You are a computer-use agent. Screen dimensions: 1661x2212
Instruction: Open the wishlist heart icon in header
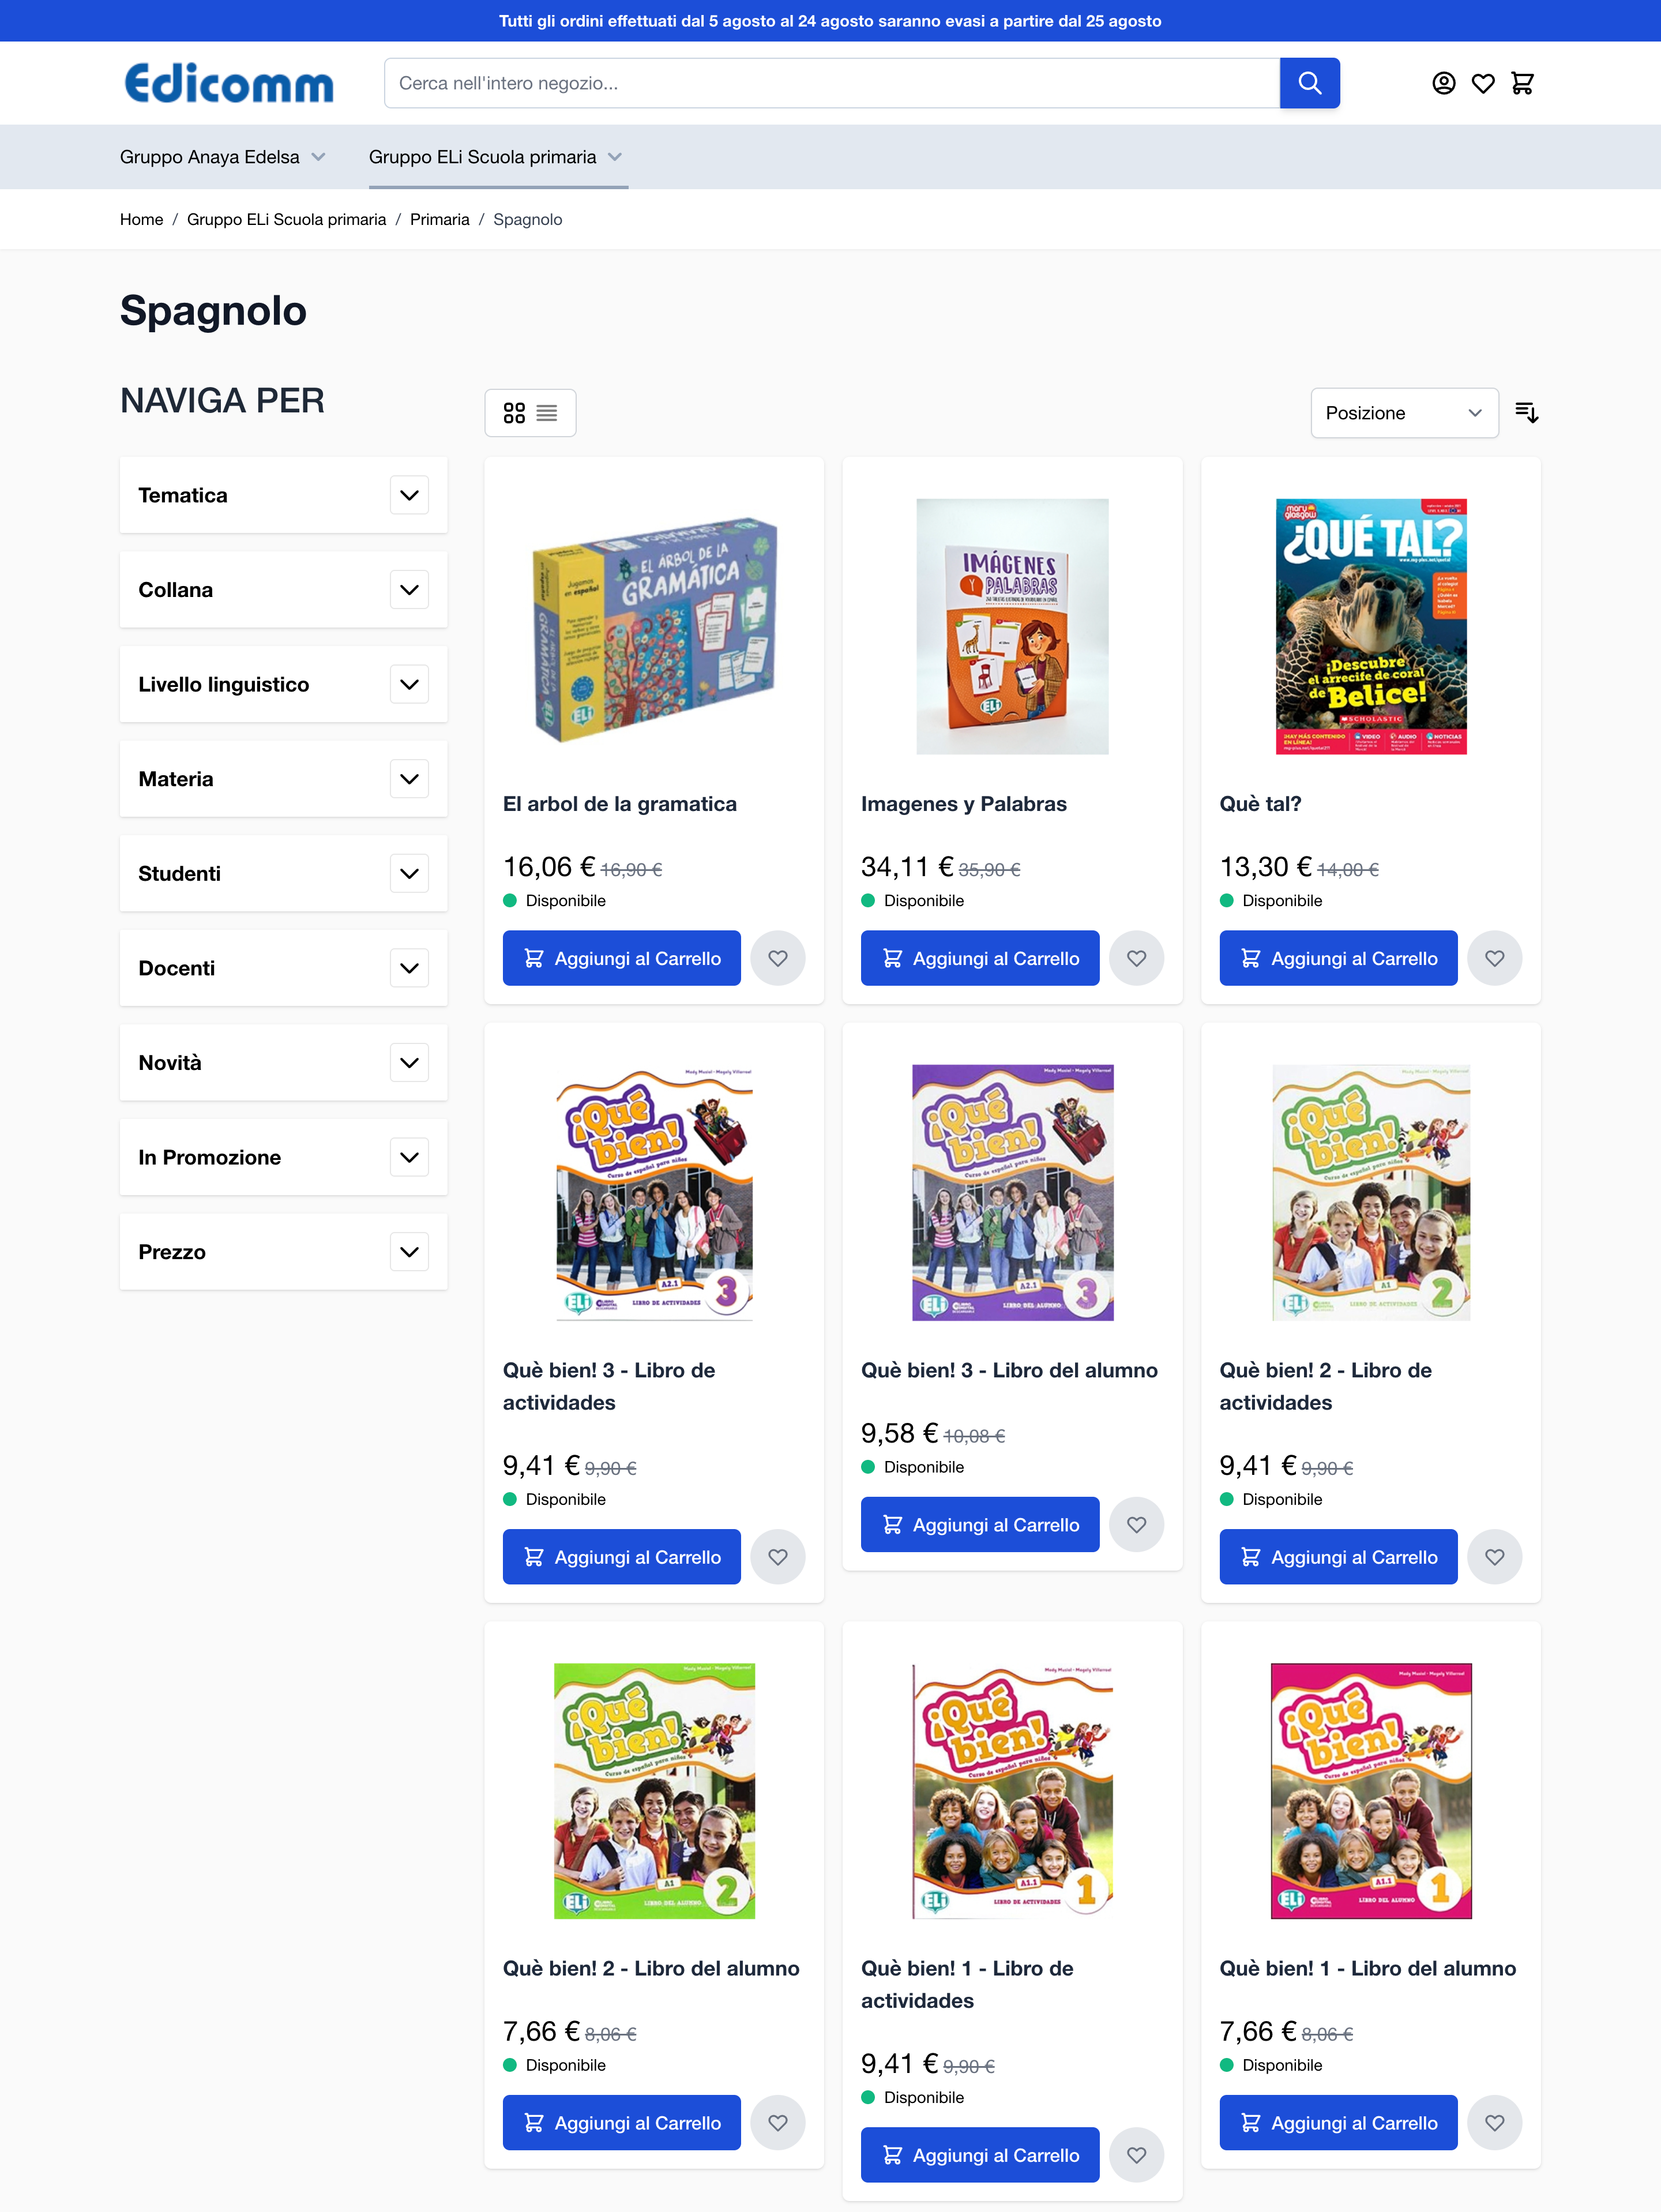pyautogui.click(x=1483, y=83)
